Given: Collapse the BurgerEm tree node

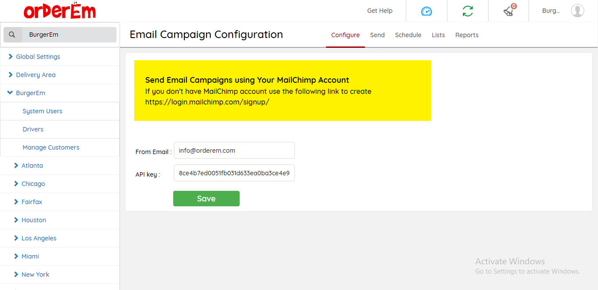Looking at the screenshot, I should point(10,93).
